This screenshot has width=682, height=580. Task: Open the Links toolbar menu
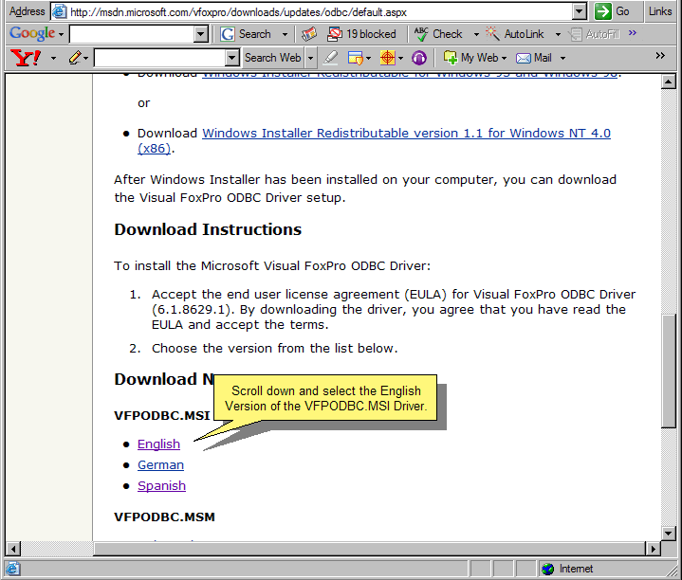tap(660, 11)
